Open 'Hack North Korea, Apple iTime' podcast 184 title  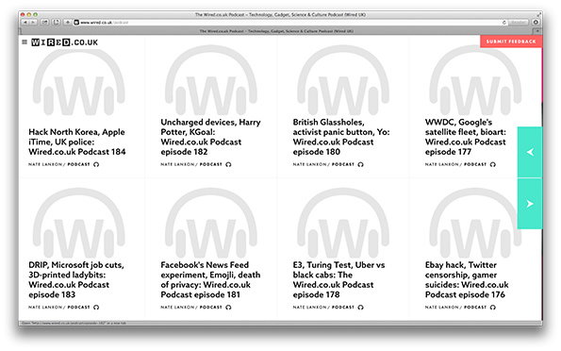77,142
